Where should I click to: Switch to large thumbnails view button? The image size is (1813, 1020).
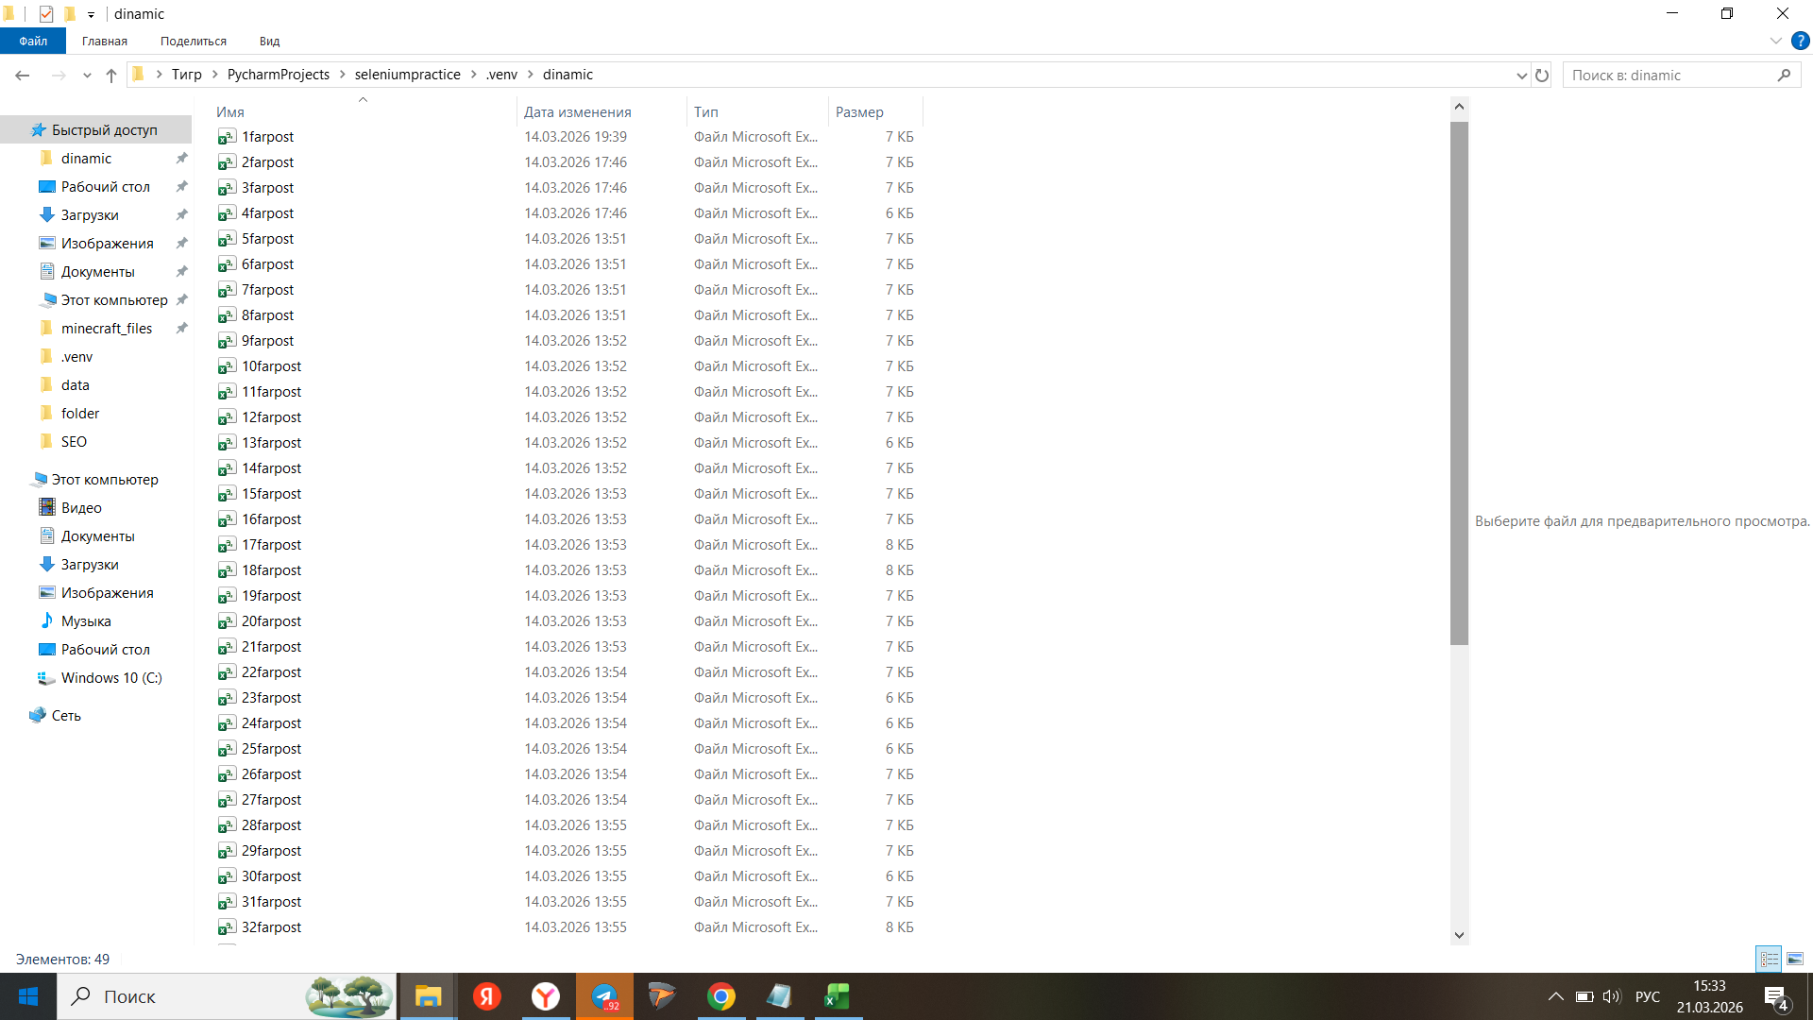coord(1795,959)
